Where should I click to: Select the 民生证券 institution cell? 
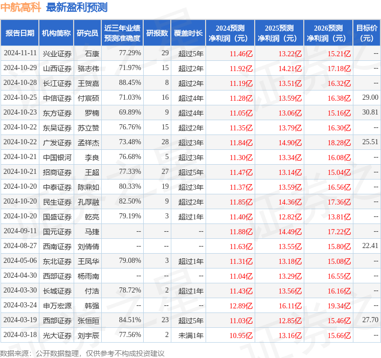[x=57, y=202]
